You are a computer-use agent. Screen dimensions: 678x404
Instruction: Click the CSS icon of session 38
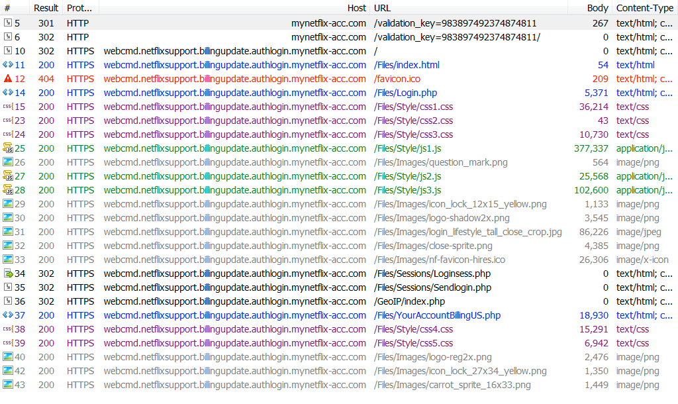pyautogui.click(x=8, y=328)
